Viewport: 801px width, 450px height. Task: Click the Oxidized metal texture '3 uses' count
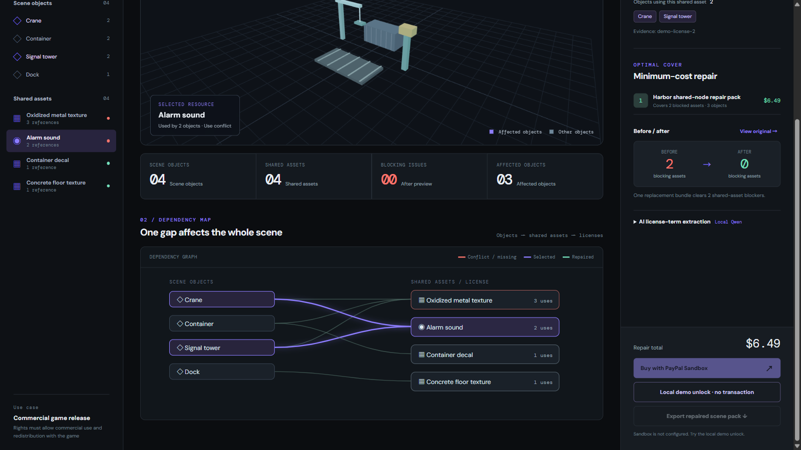coord(543,301)
